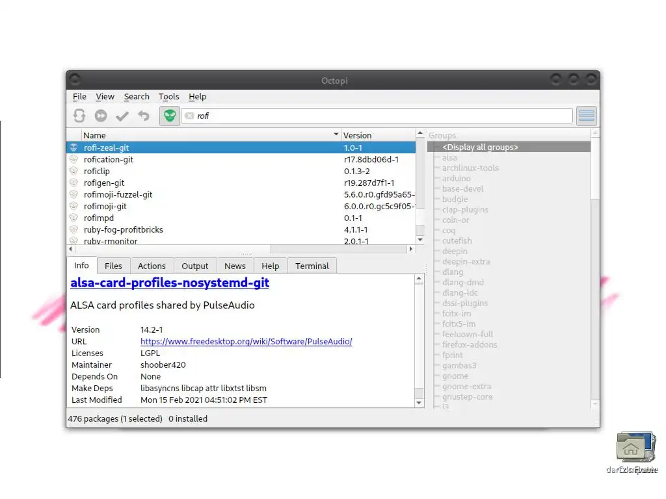Click the 476 packages status bar text
The width and height of the screenshot is (666, 499).
coord(115,419)
